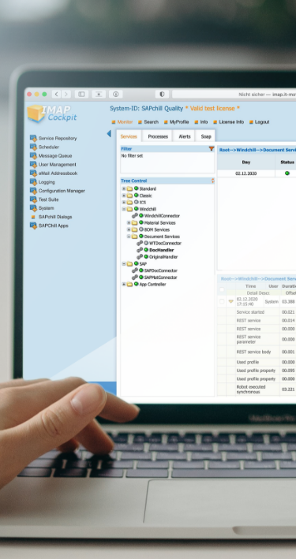Expand App Controller folder

pos(124,284)
